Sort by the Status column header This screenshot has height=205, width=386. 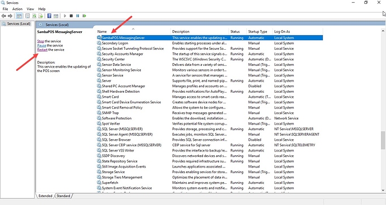coord(237,32)
